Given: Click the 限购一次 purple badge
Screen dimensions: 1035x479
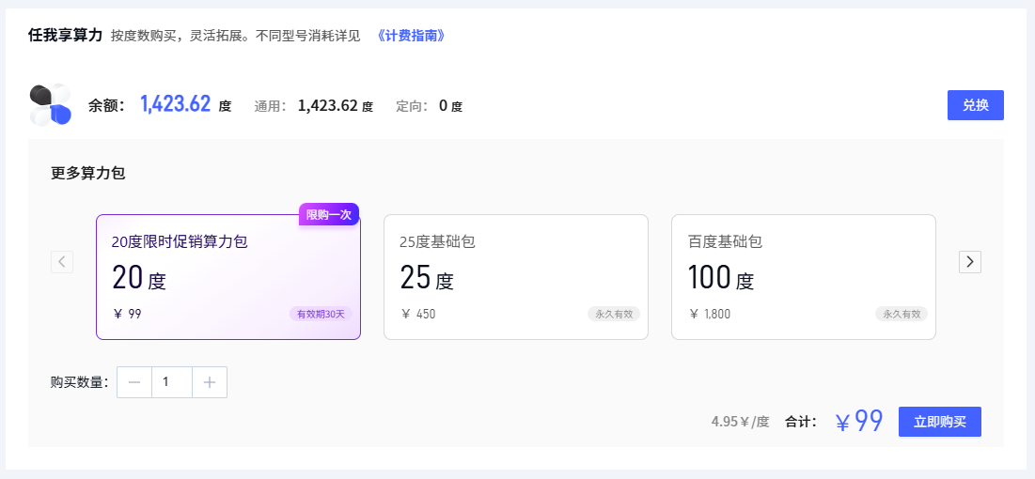Looking at the screenshot, I should point(328,215).
